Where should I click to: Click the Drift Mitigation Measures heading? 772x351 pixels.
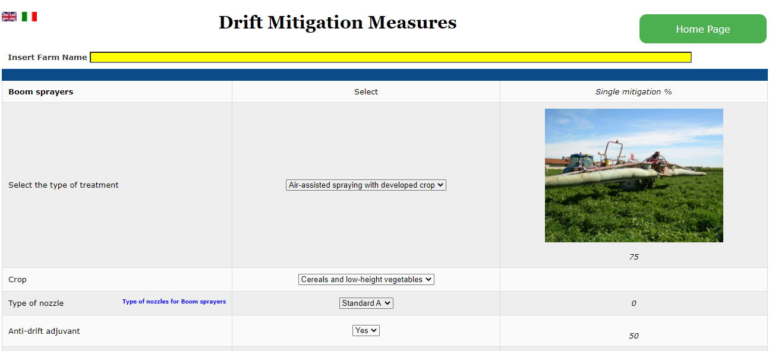(x=338, y=23)
